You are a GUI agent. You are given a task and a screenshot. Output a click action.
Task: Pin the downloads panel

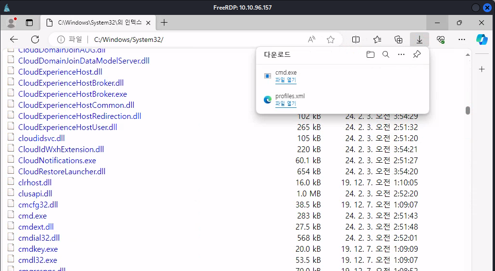tap(417, 55)
